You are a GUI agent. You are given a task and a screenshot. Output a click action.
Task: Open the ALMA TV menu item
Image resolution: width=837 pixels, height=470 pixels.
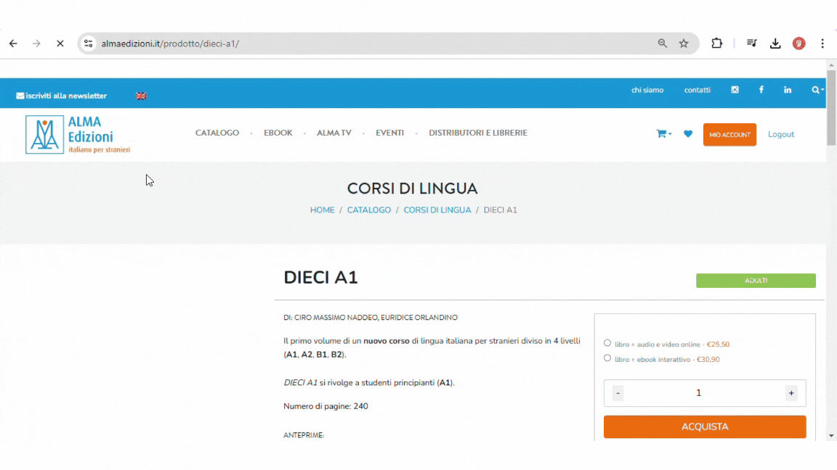tap(334, 133)
